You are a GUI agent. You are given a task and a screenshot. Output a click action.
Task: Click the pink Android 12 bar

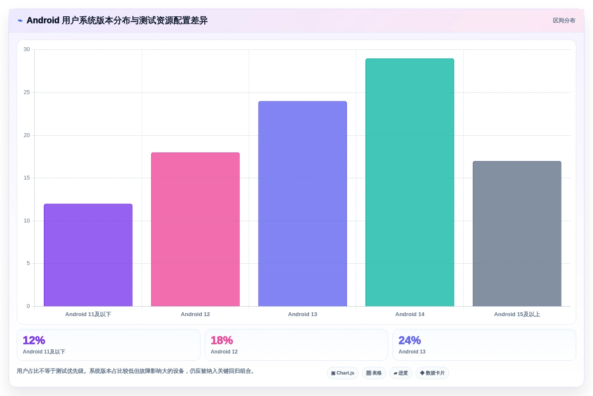tap(195, 229)
